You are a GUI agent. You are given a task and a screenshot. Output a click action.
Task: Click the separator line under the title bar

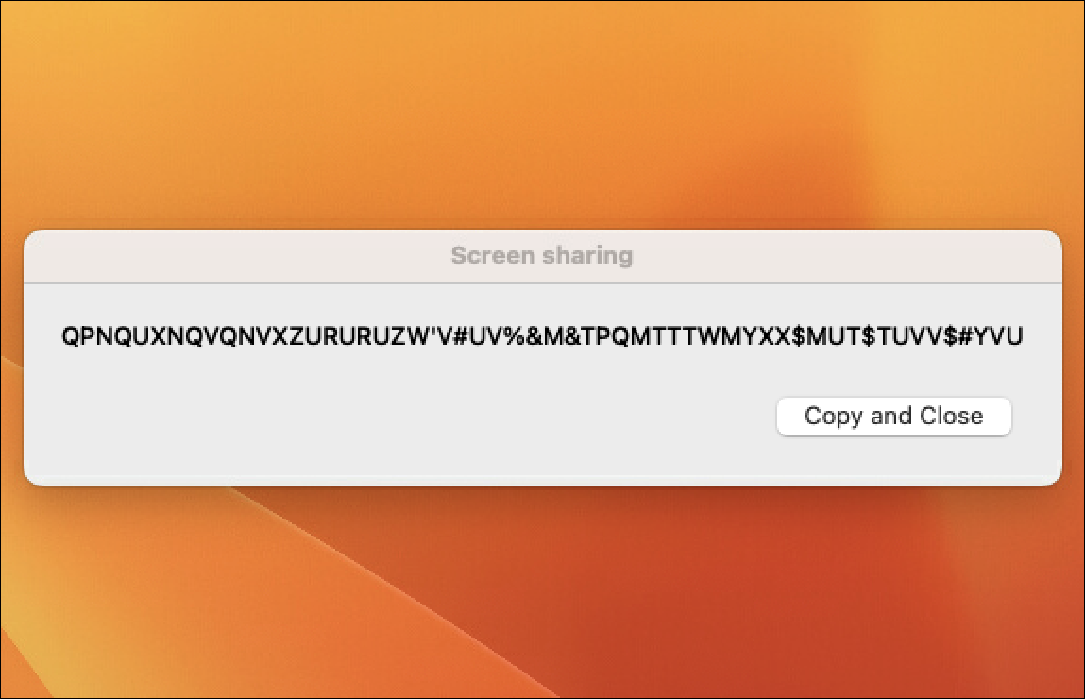point(542,283)
